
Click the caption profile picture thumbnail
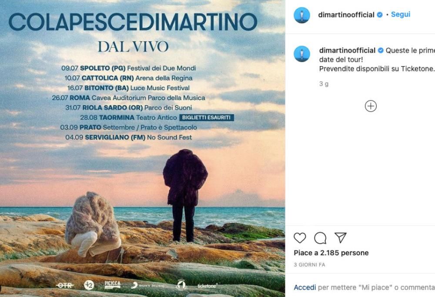(x=301, y=50)
